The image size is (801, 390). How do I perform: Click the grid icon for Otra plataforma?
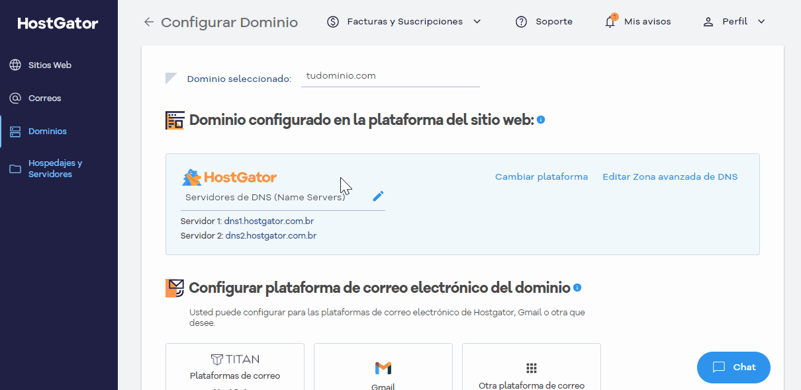(532, 368)
